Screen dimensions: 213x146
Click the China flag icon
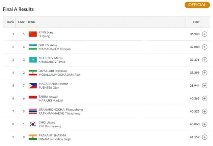[x=33, y=34]
